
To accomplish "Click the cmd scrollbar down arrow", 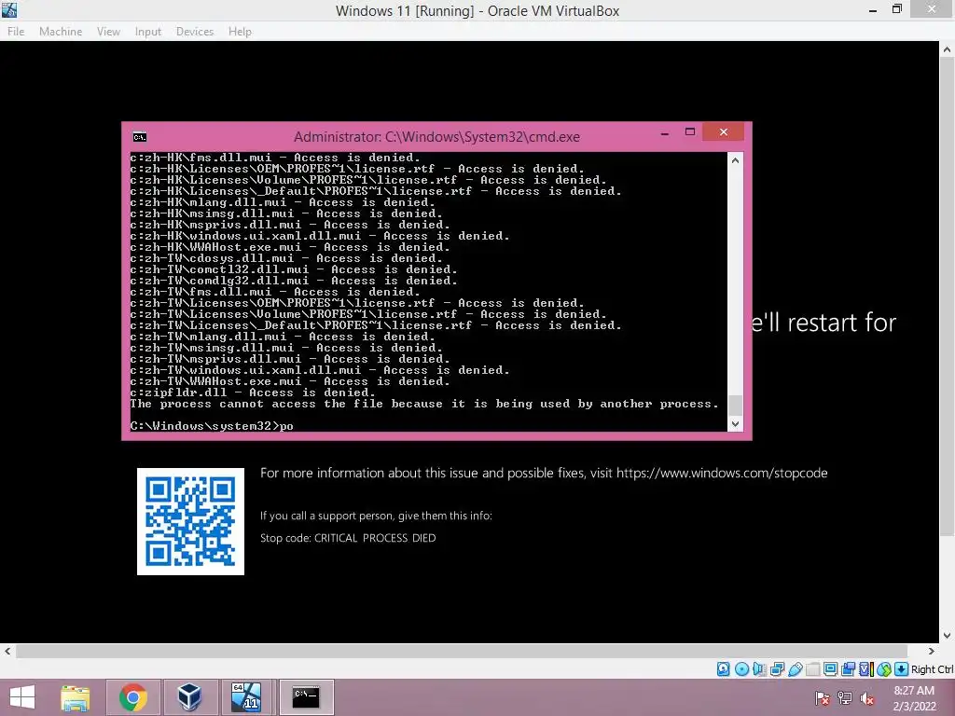I will tap(735, 424).
